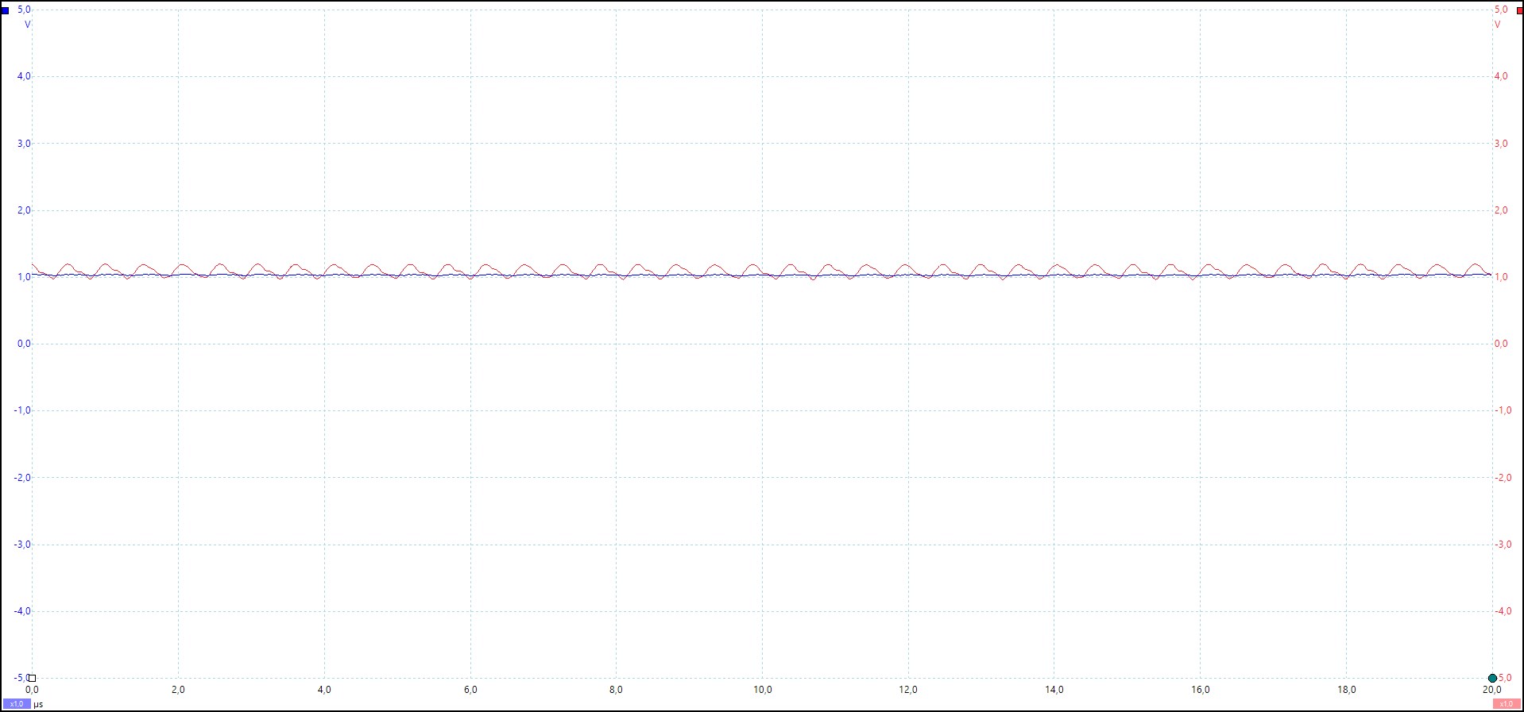Click the 6,0 time axis label
Screen dimensions: 1524x712
click(x=470, y=690)
